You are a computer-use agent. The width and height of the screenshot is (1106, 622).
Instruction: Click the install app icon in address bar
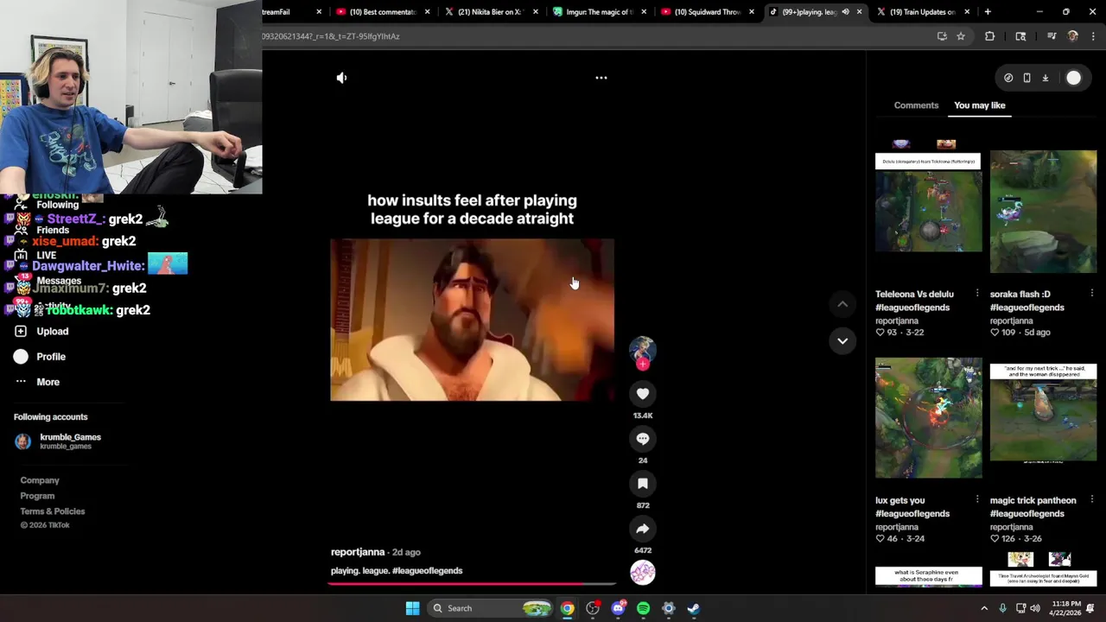[x=942, y=36]
